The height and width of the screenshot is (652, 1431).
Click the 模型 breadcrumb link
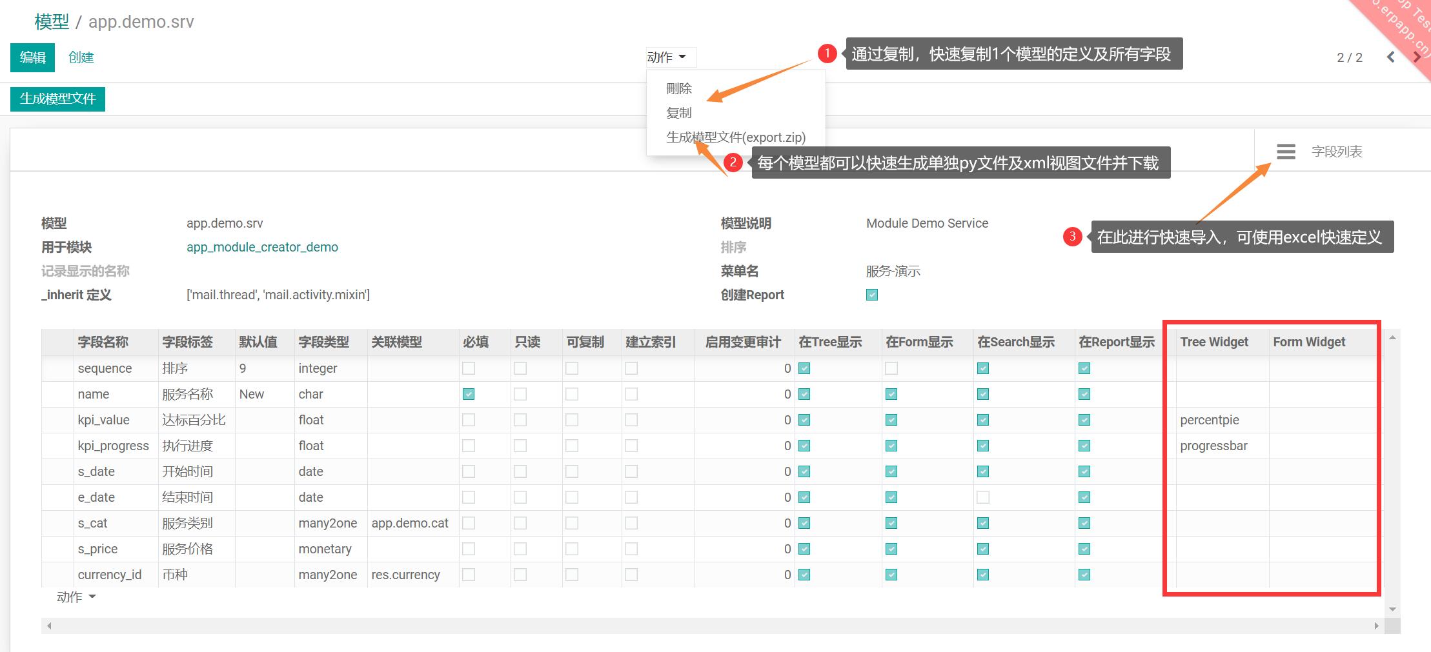[52, 22]
